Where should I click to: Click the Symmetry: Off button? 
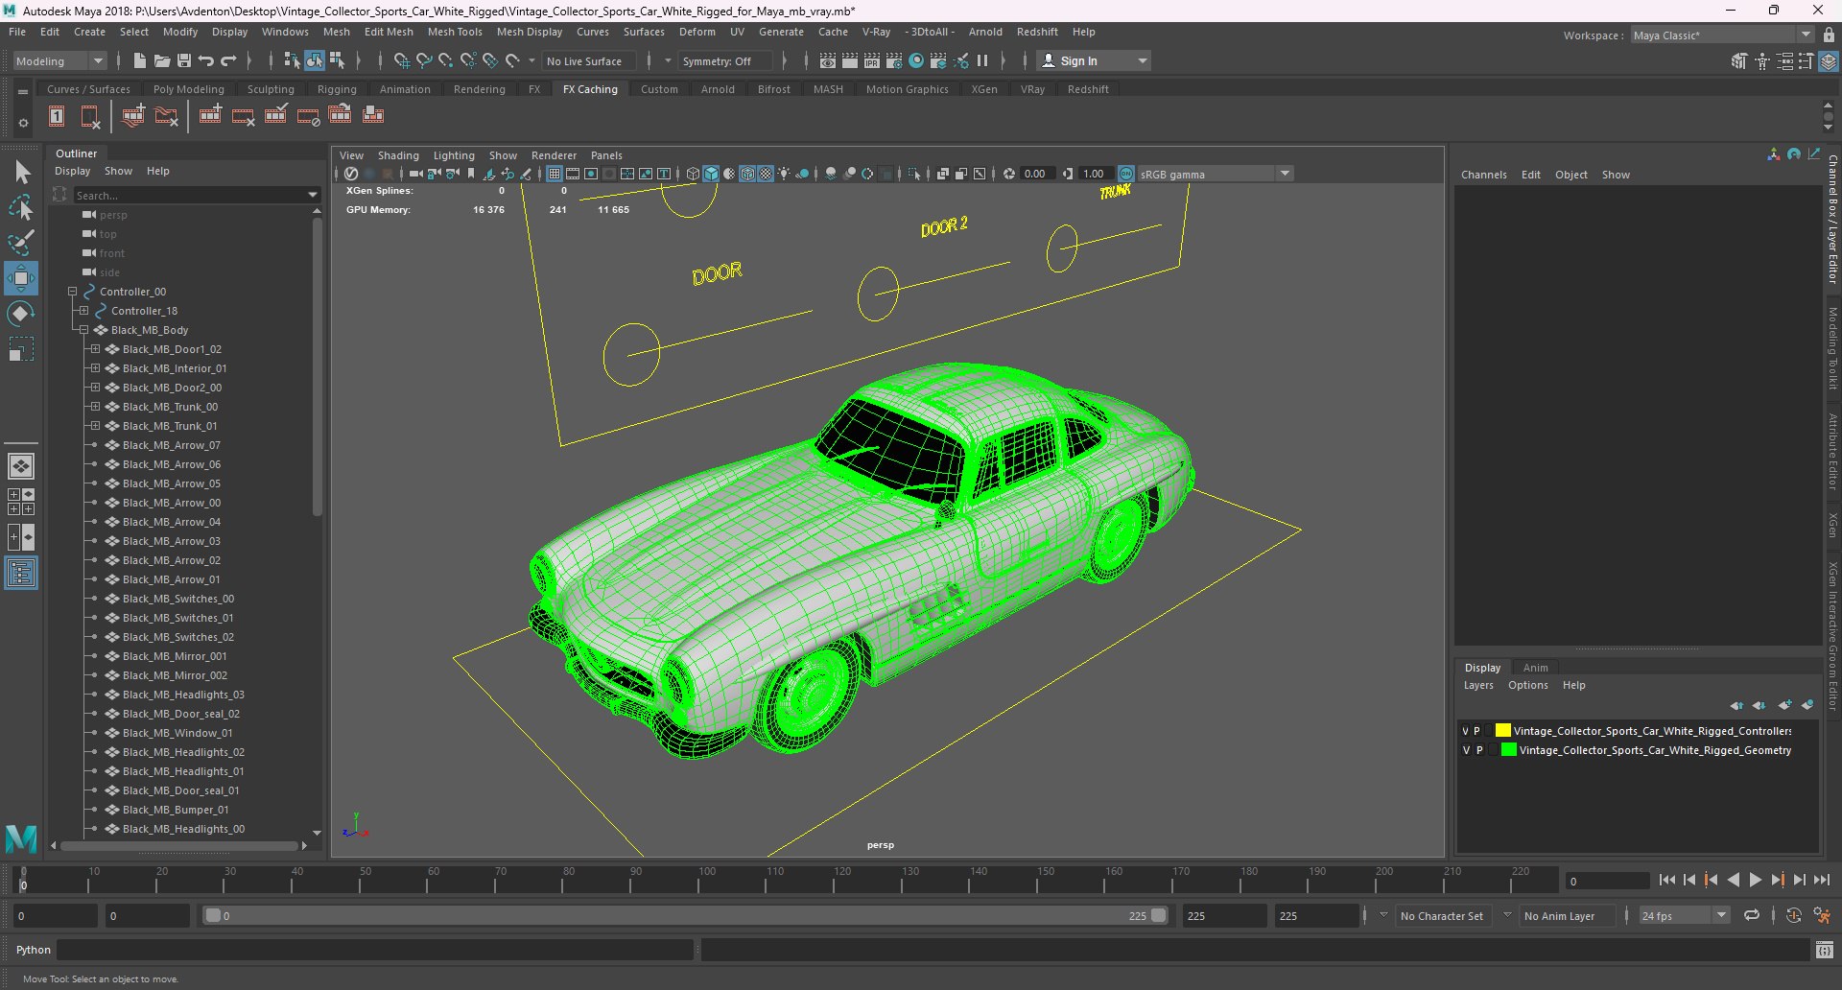tap(724, 60)
